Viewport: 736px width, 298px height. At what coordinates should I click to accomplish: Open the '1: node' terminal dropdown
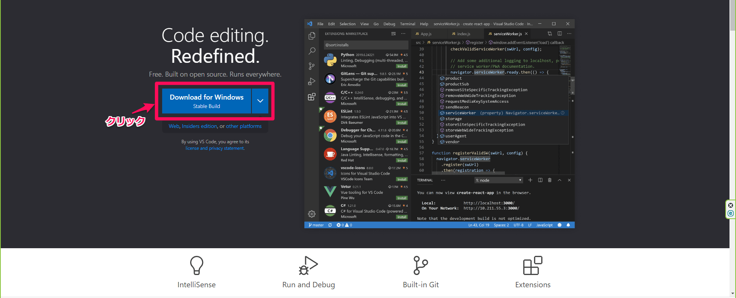(x=499, y=180)
